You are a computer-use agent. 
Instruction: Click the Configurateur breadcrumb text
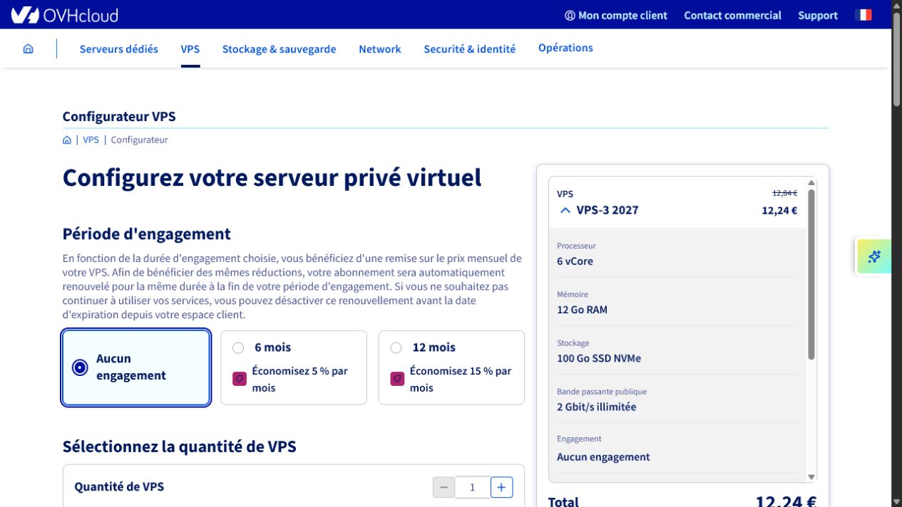(x=139, y=140)
